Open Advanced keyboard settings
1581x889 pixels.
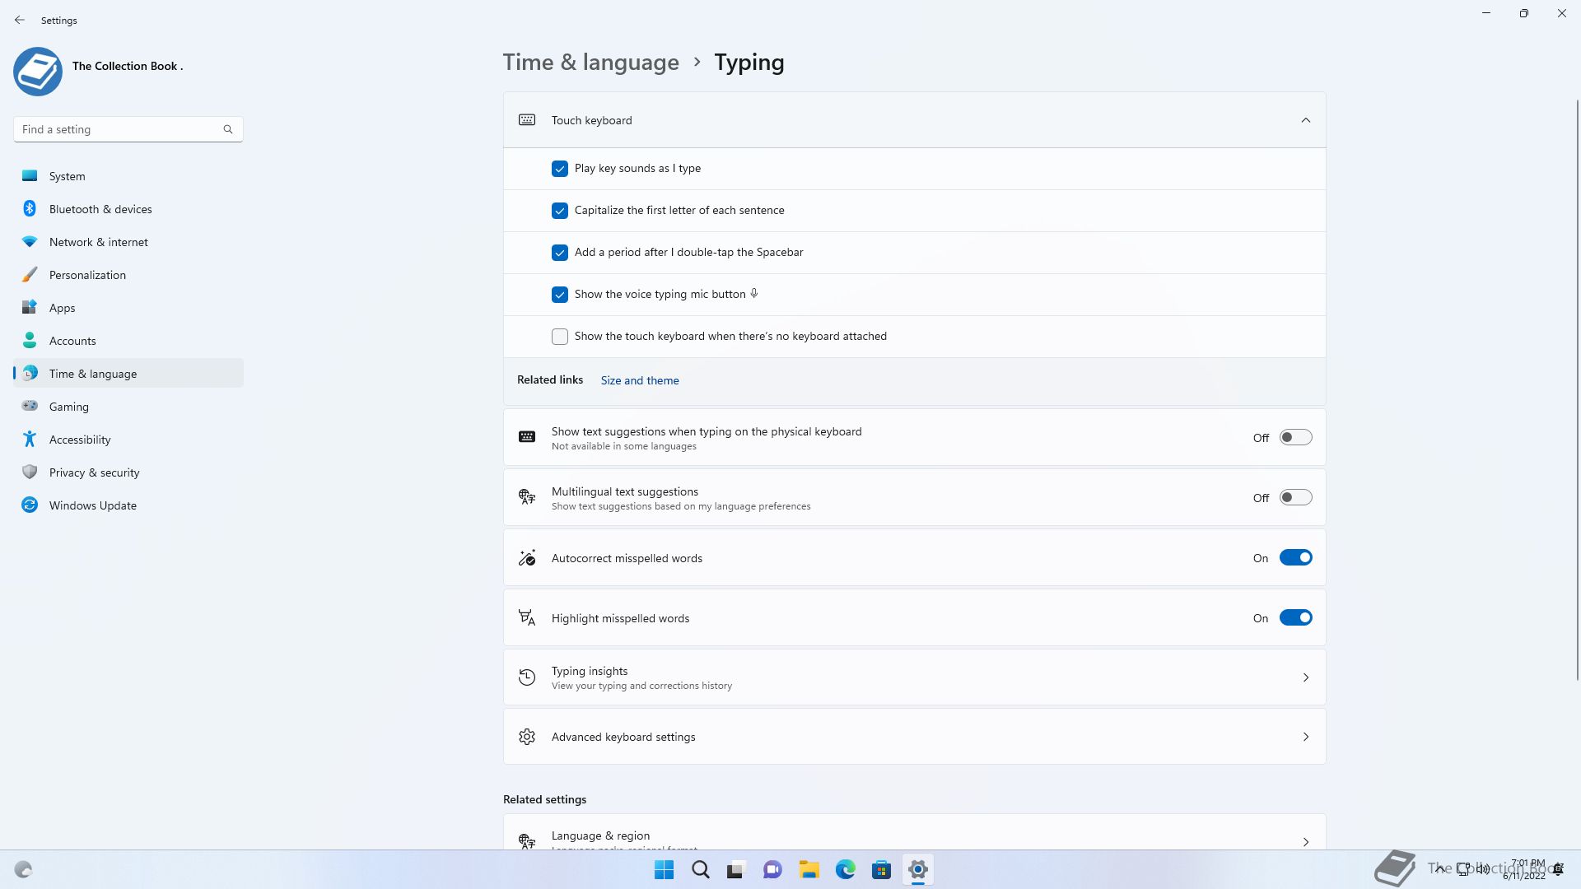point(914,737)
